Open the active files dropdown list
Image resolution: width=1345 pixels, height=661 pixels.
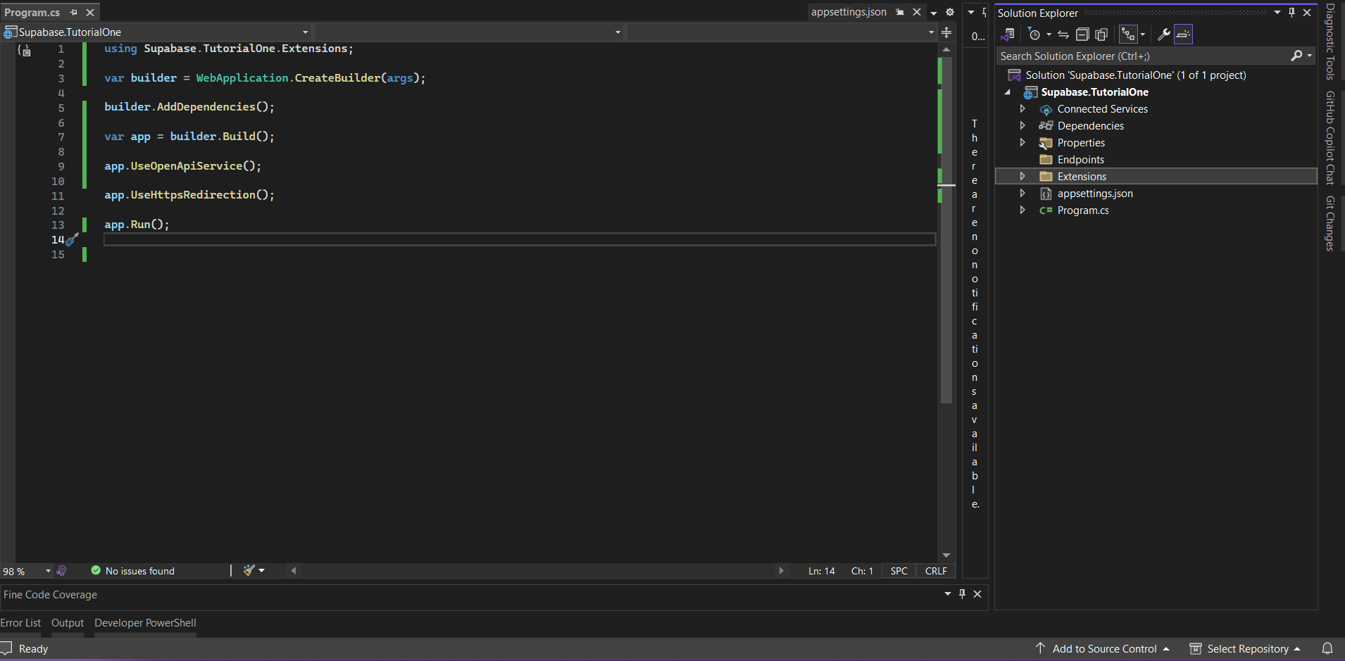(x=934, y=13)
